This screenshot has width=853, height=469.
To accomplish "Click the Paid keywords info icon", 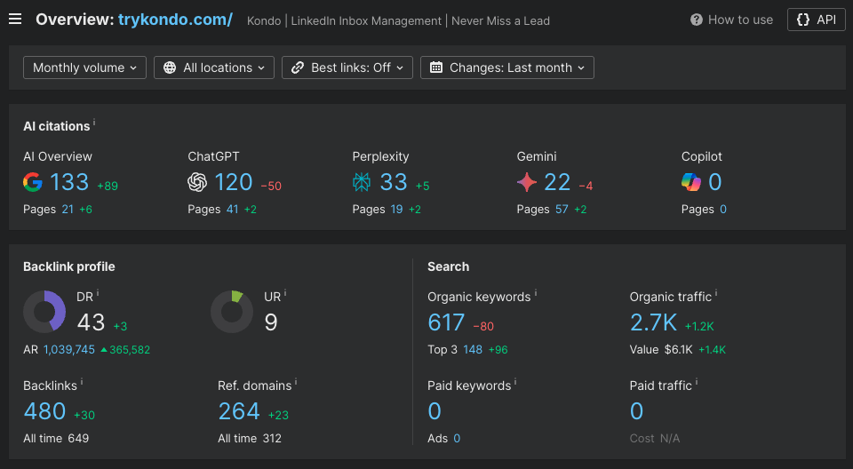I will pos(515,382).
